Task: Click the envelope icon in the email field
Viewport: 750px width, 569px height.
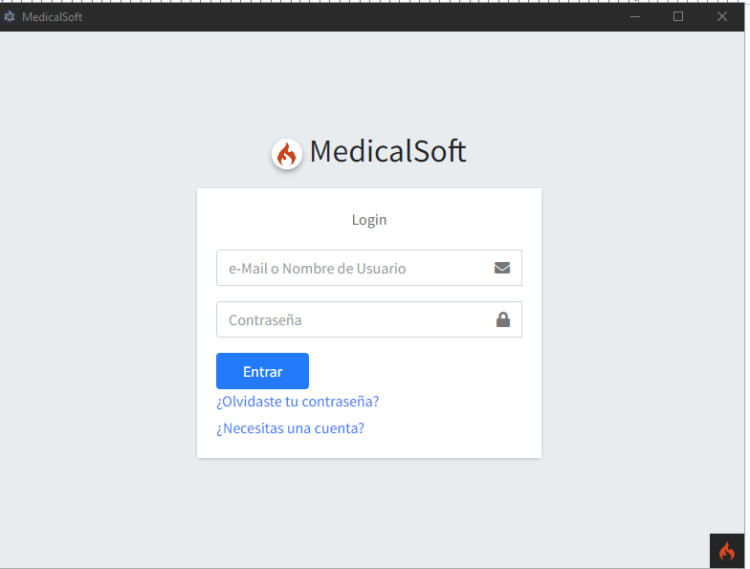Action: point(502,268)
